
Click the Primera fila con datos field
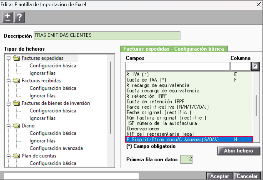(x=186, y=159)
